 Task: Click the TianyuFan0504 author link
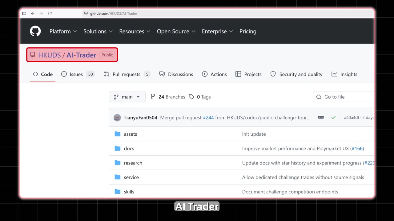pyautogui.click(x=140, y=118)
